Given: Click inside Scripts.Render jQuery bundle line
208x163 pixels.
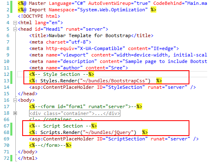Looking at the screenshot, I should click(x=88, y=132).
